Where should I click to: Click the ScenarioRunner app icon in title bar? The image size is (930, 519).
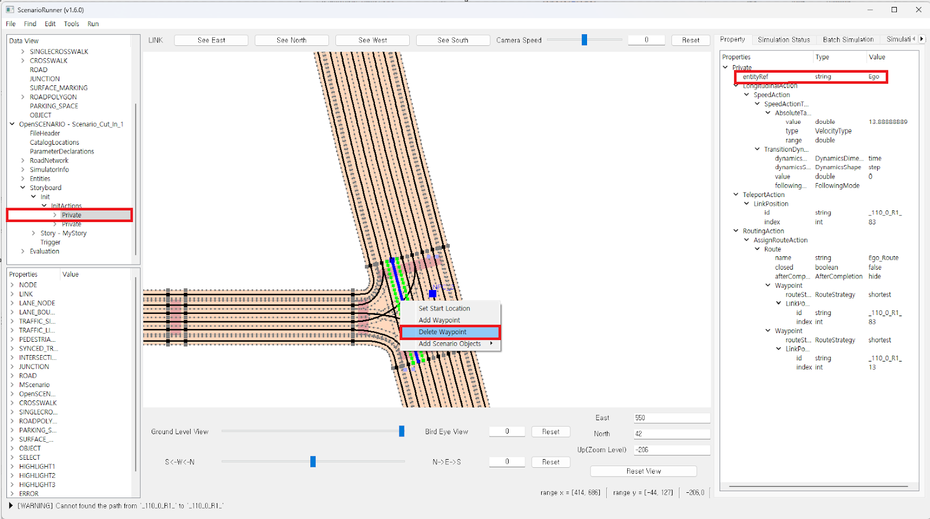pyautogui.click(x=10, y=10)
